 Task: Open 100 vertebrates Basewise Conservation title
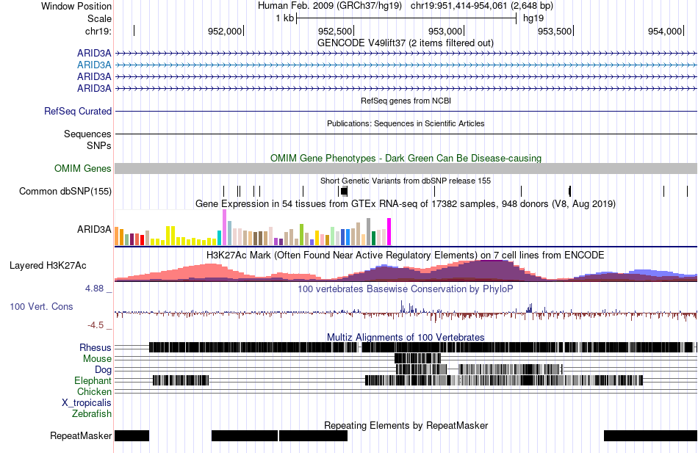pyautogui.click(x=406, y=289)
